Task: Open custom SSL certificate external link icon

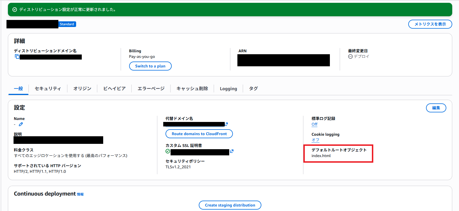Action: (232, 151)
